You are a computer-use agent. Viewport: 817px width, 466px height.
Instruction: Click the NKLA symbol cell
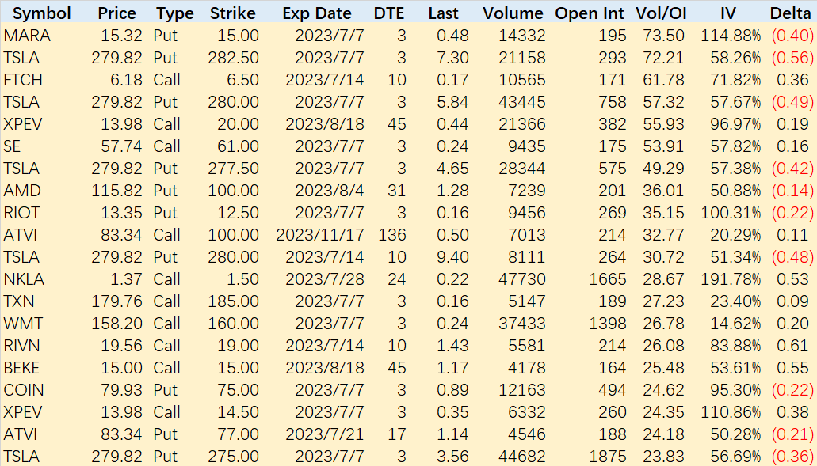(x=24, y=279)
